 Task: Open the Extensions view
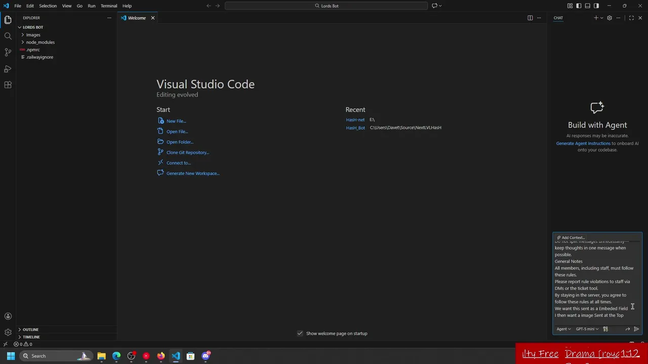(8, 85)
